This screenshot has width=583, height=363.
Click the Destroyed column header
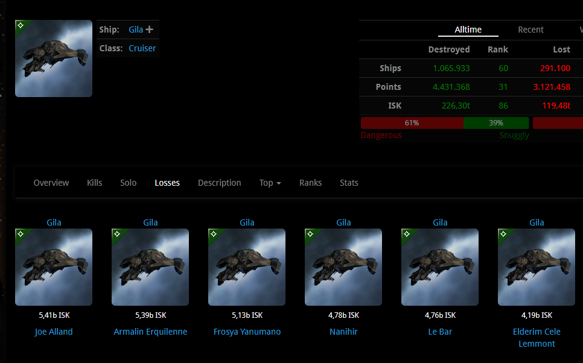click(x=449, y=49)
